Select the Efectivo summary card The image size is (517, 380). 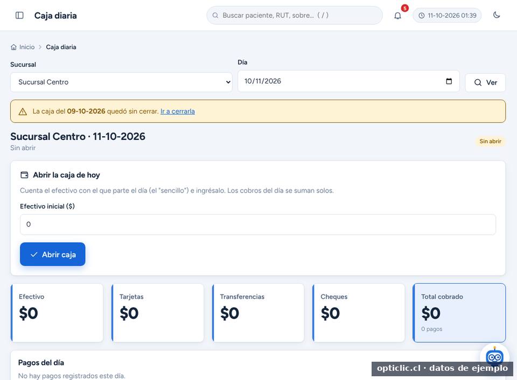pyautogui.click(x=57, y=312)
